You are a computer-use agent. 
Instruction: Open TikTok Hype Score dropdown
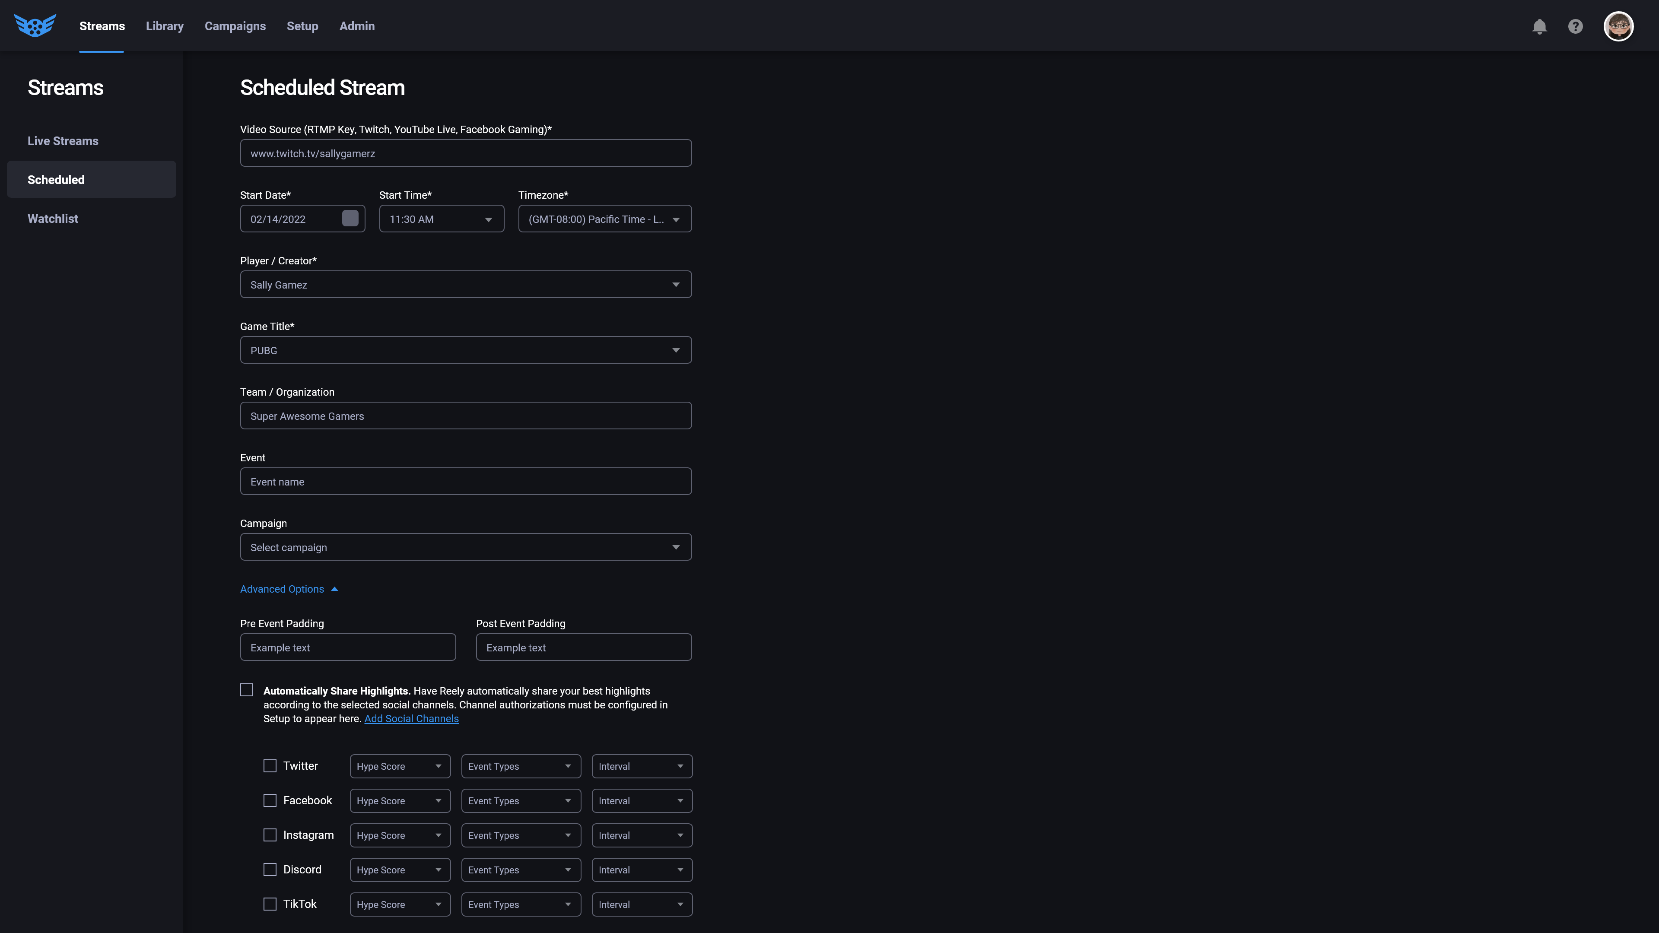coord(400,904)
